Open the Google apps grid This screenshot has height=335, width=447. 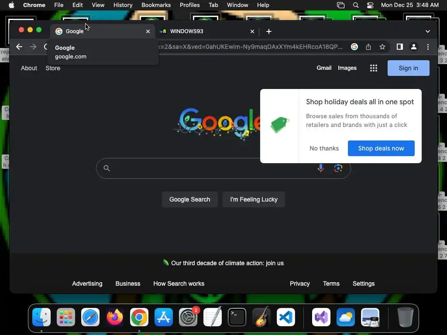[374, 68]
